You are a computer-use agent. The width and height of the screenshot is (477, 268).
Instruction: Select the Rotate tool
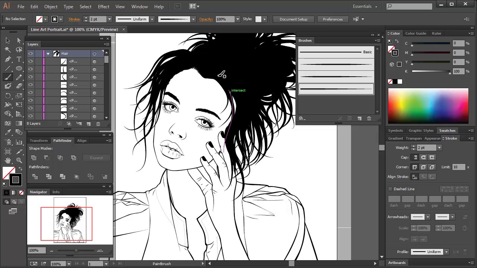coord(8,96)
